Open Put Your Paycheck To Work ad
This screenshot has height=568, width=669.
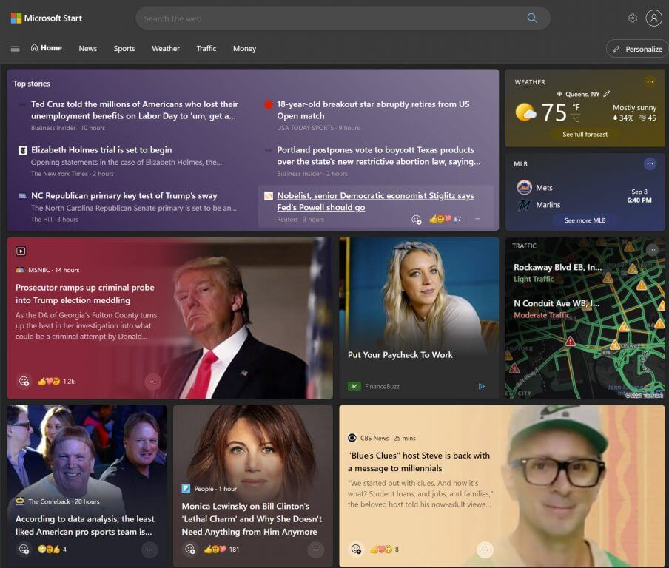tap(400, 355)
